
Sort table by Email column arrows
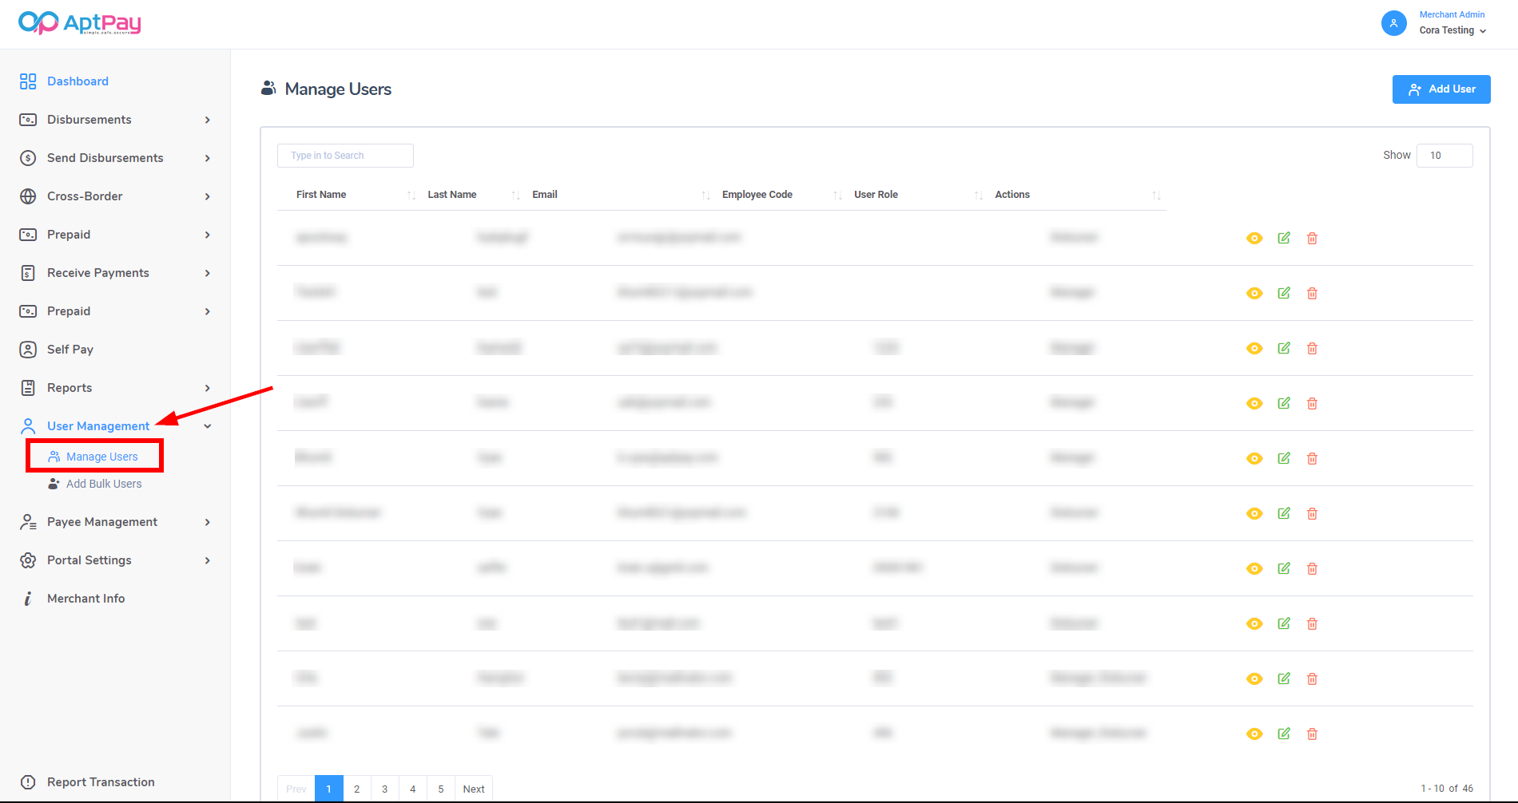705,196
